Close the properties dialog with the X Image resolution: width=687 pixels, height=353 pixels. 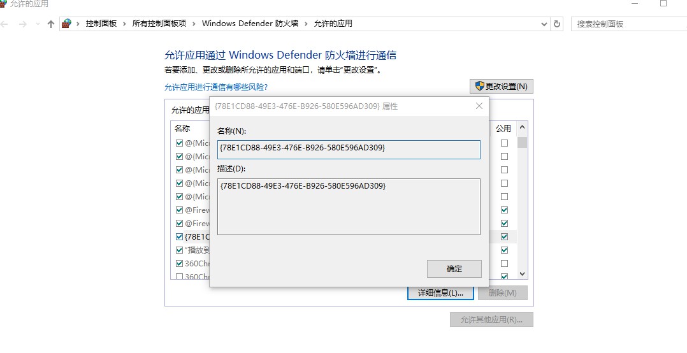479,106
